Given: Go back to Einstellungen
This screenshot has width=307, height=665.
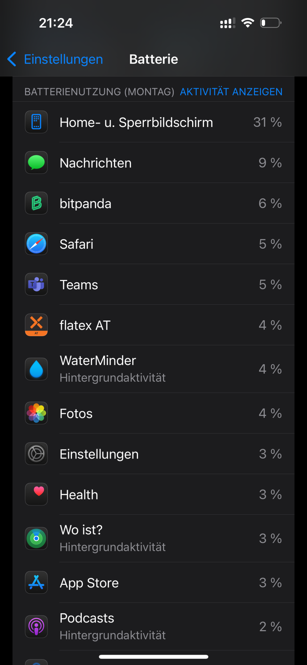Looking at the screenshot, I should click(63, 59).
